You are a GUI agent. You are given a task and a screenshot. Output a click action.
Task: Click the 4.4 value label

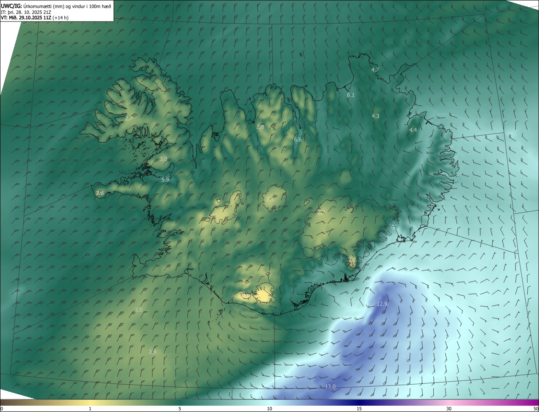point(413,130)
